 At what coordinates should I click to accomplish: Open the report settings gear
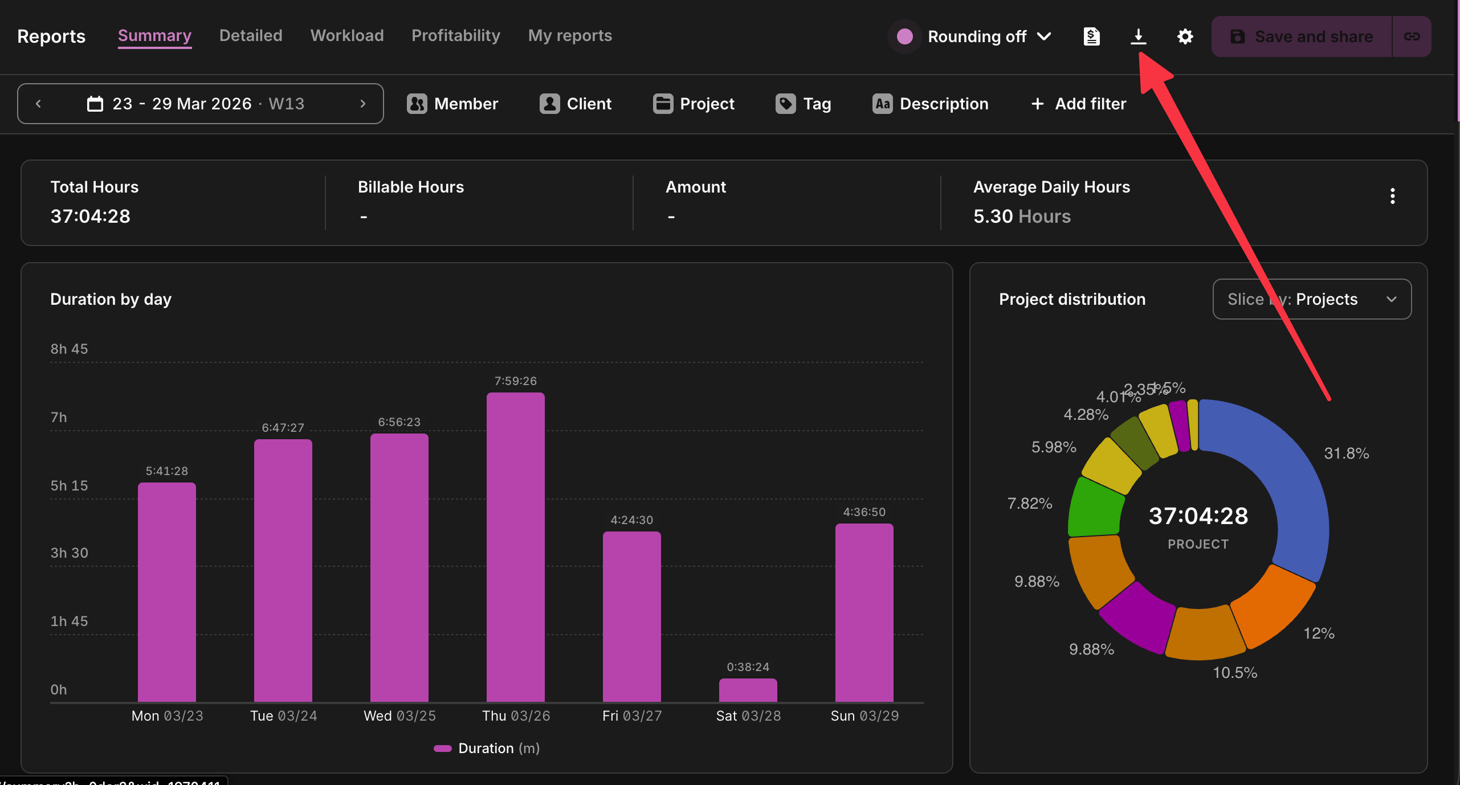click(x=1185, y=36)
